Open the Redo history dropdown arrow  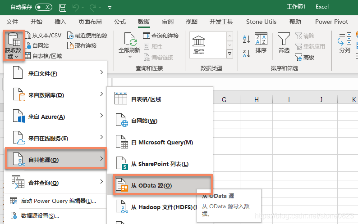(x=100, y=8)
